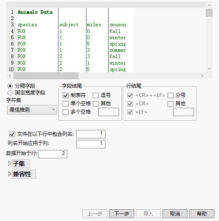Click the 兼容性 section header

pos(24,174)
